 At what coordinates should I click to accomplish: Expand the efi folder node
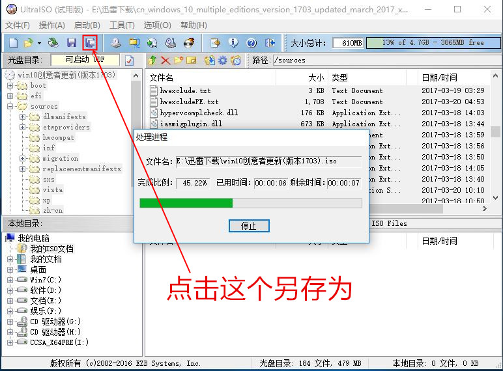[x=10, y=96]
